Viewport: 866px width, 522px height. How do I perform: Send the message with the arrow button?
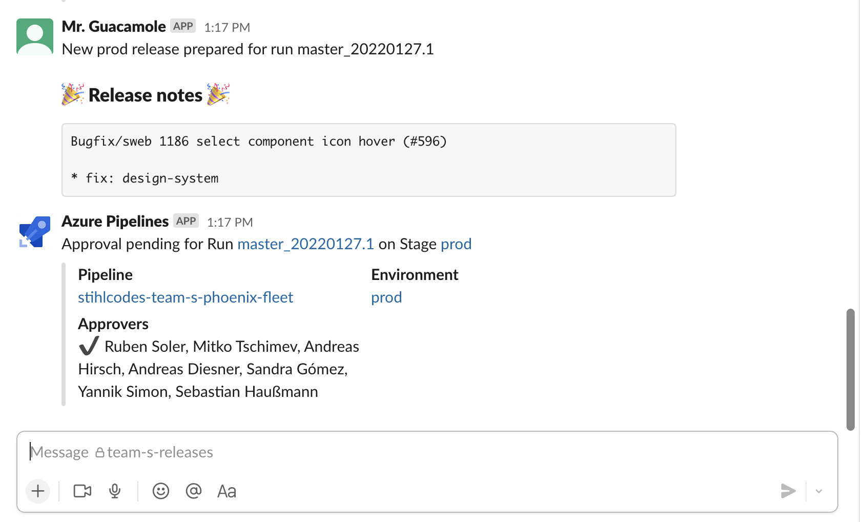(x=788, y=491)
